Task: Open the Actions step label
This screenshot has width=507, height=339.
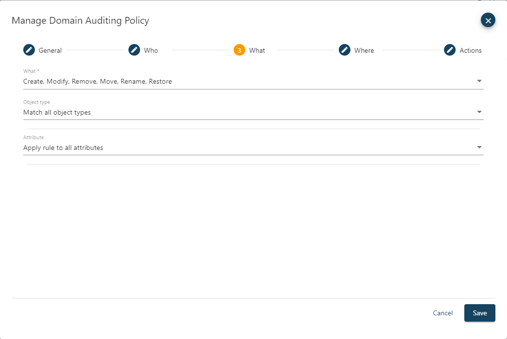Action: pyautogui.click(x=471, y=50)
